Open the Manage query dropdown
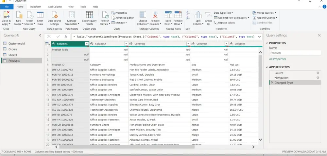The image size is (327, 156). pyautogui.click(x=119, y=23)
